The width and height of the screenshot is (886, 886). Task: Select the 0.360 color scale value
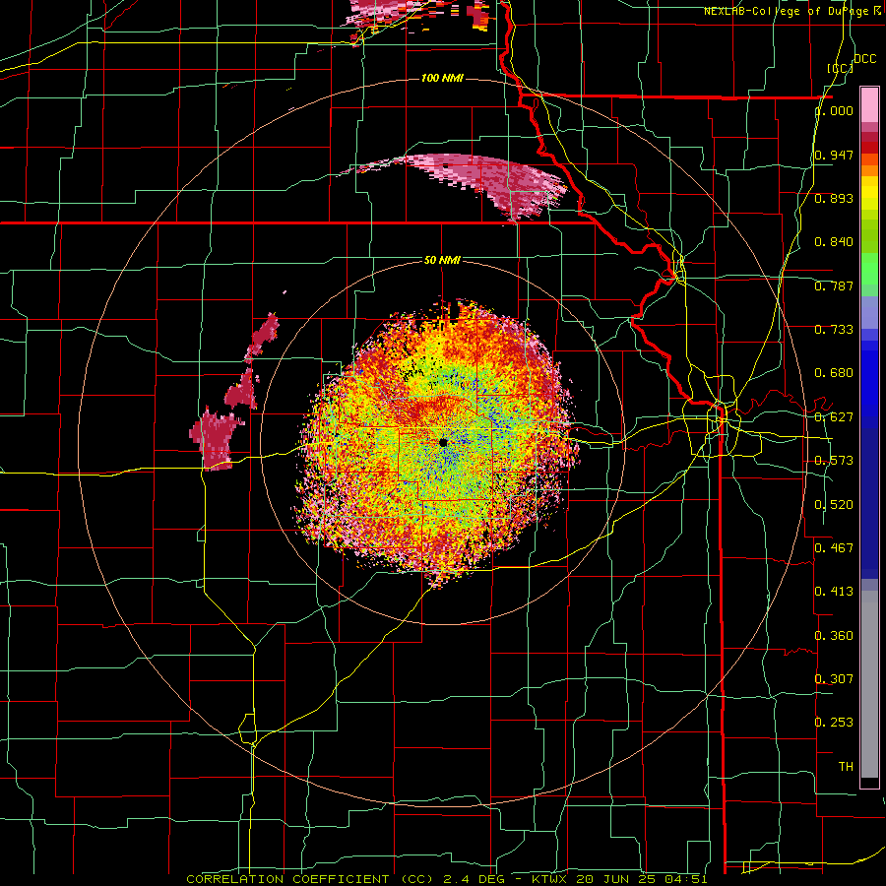click(834, 636)
